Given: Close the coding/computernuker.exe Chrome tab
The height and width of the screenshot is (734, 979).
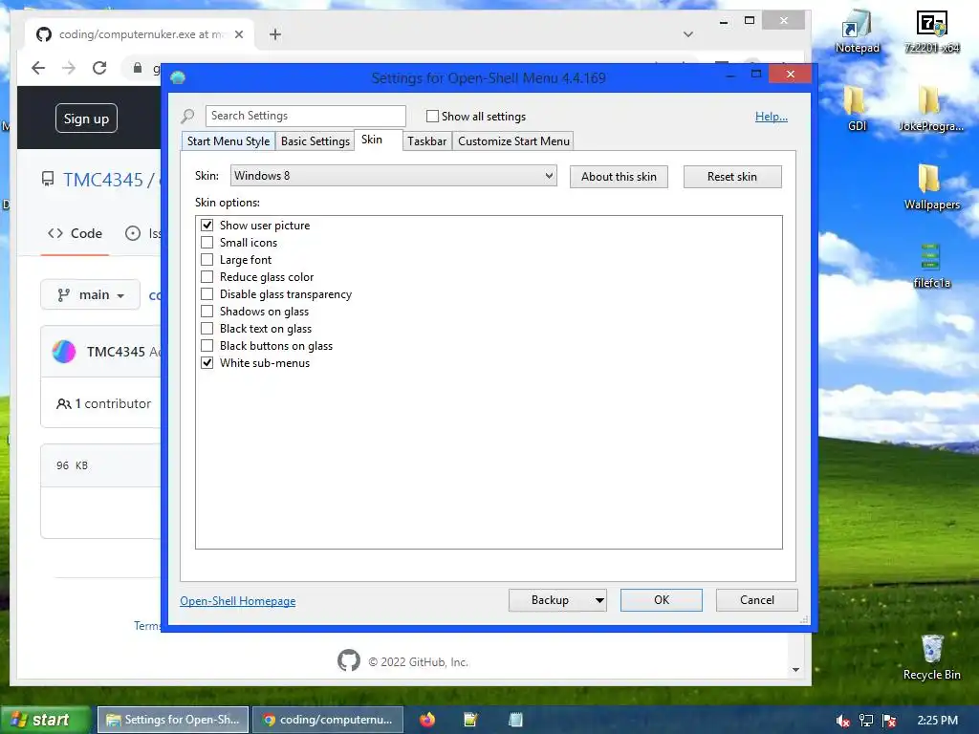Looking at the screenshot, I should tap(238, 34).
